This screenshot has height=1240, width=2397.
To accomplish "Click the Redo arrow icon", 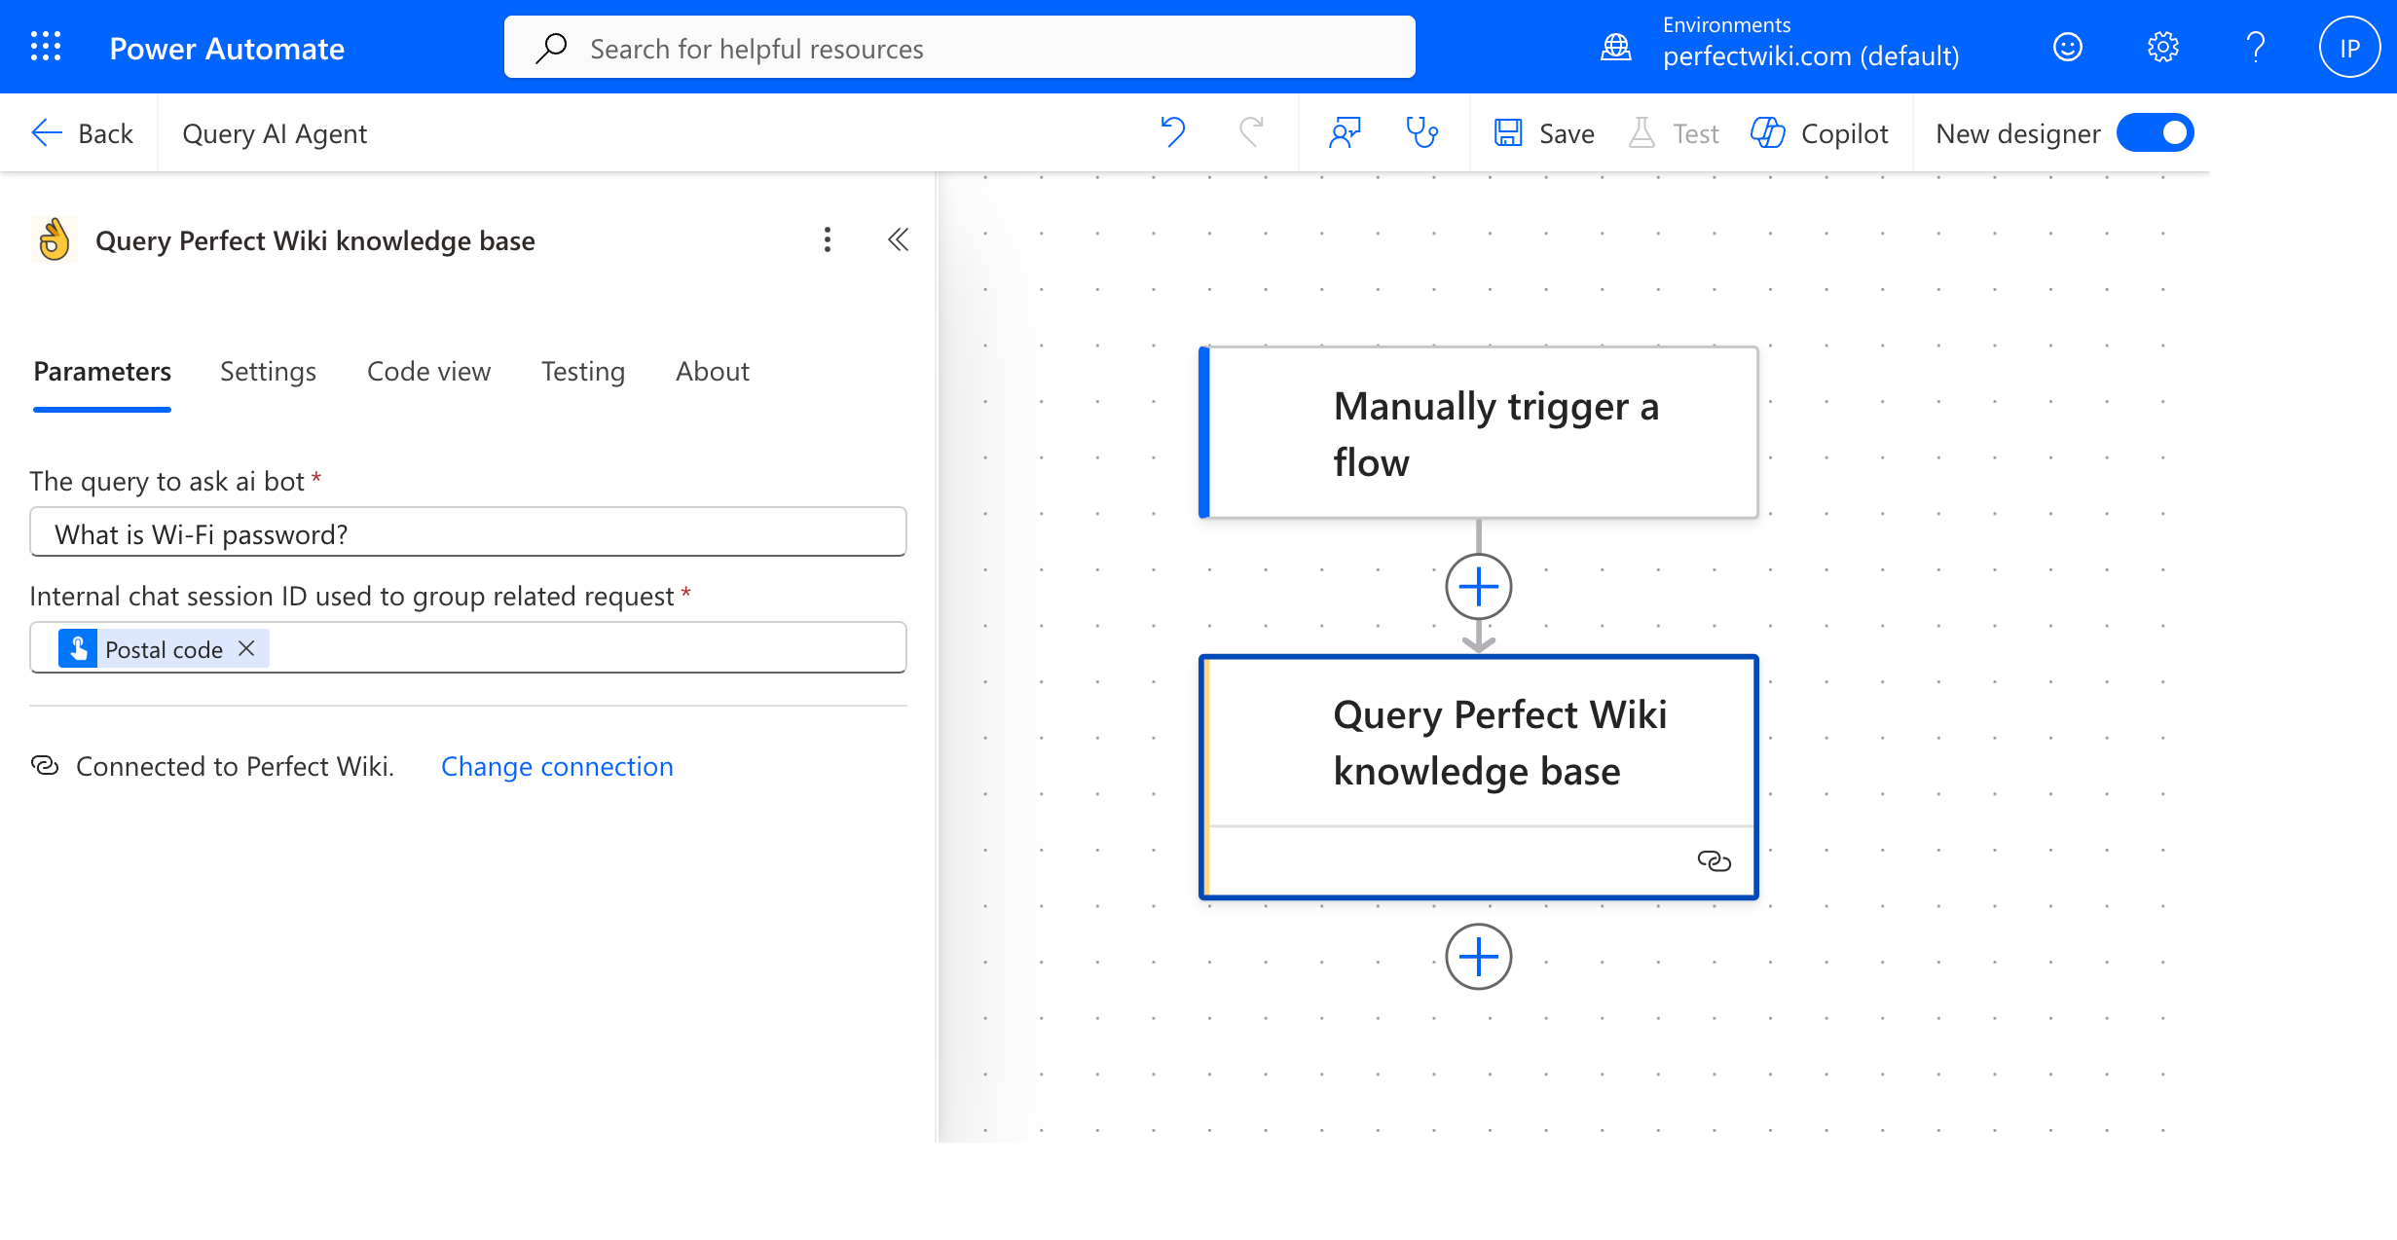I will tap(1253, 132).
